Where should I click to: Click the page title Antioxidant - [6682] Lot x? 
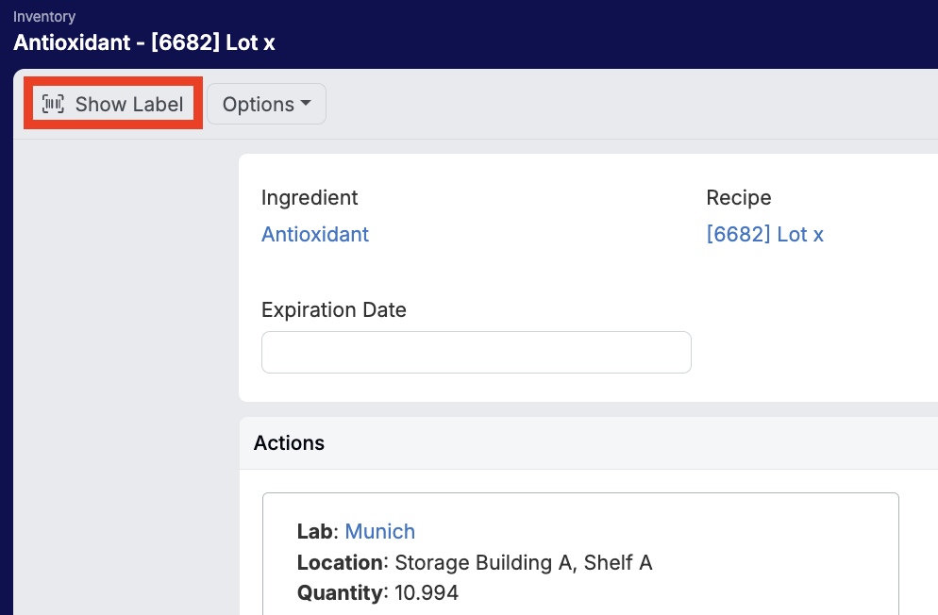click(144, 42)
